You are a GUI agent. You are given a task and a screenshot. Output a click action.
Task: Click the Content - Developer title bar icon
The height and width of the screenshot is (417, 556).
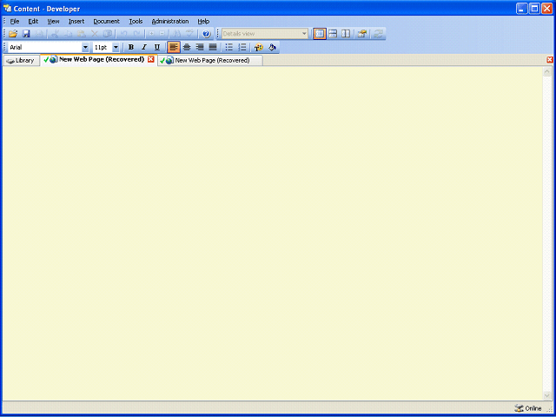8,9
